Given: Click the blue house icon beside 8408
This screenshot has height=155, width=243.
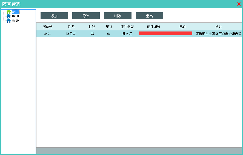Looking at the screenshot, I should 9,16.
